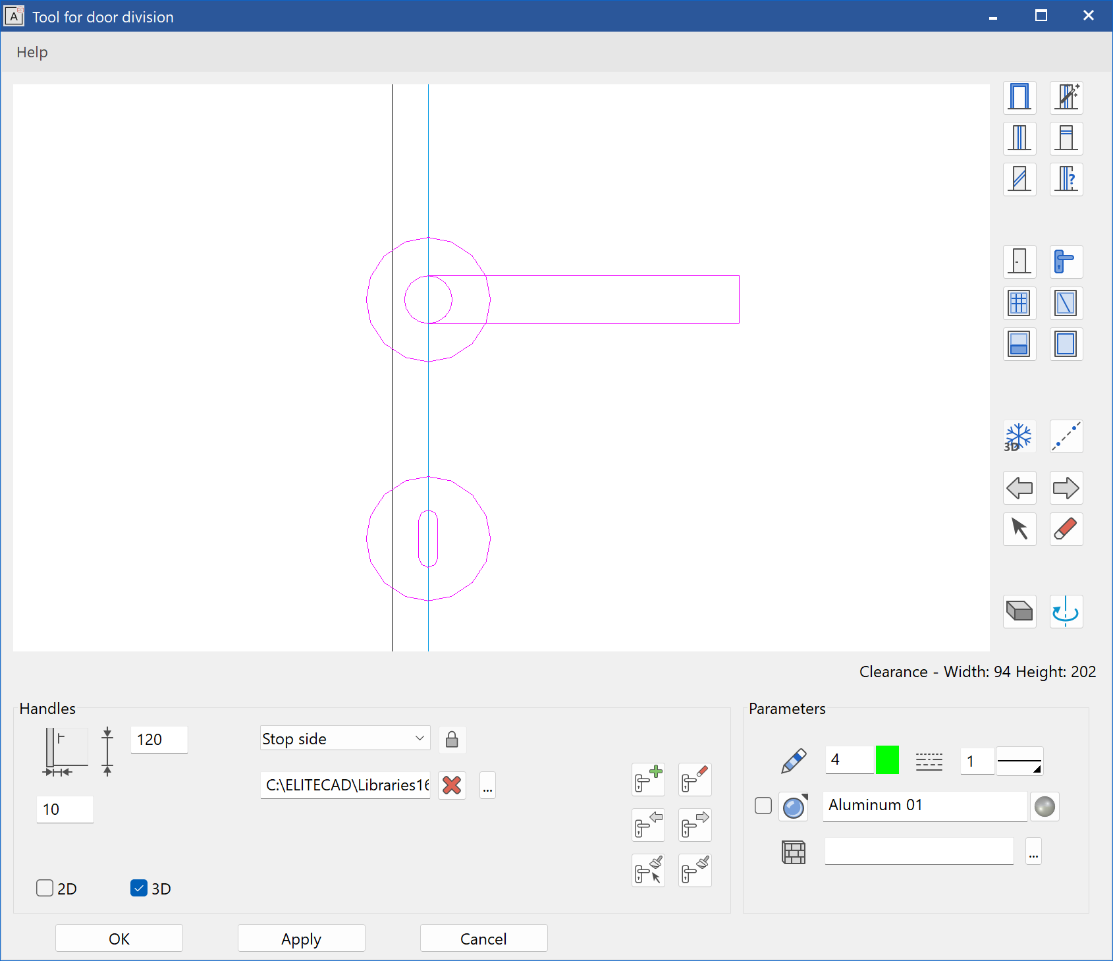
Task: Click the green pen color swatch
Action: click(x=887, y=760)
